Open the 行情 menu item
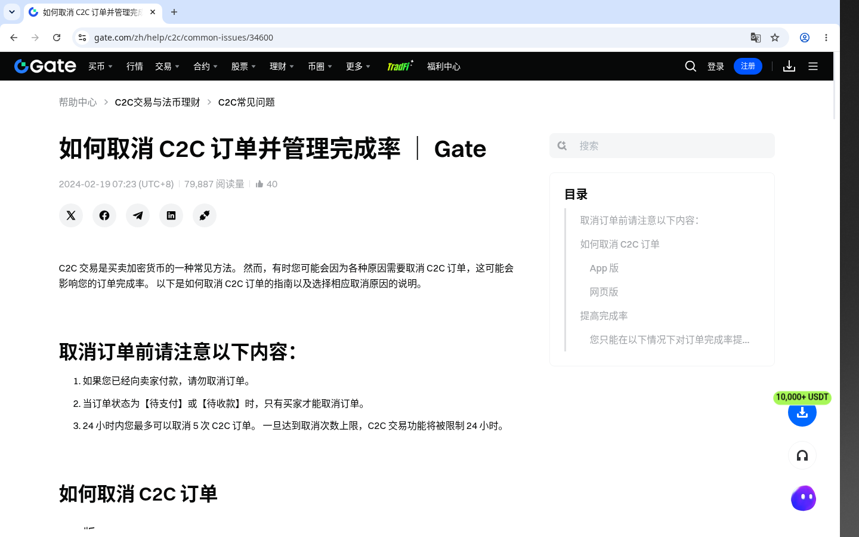This screenshot has height=537, width=859. tap(135, 66)
